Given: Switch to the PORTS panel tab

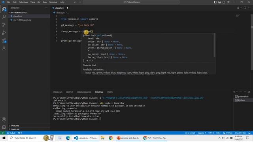Looking at the screenshot, I should click(110, 92).
